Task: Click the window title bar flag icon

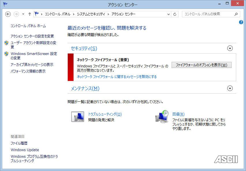Action: pyautogui.click(x=5, y=4)
